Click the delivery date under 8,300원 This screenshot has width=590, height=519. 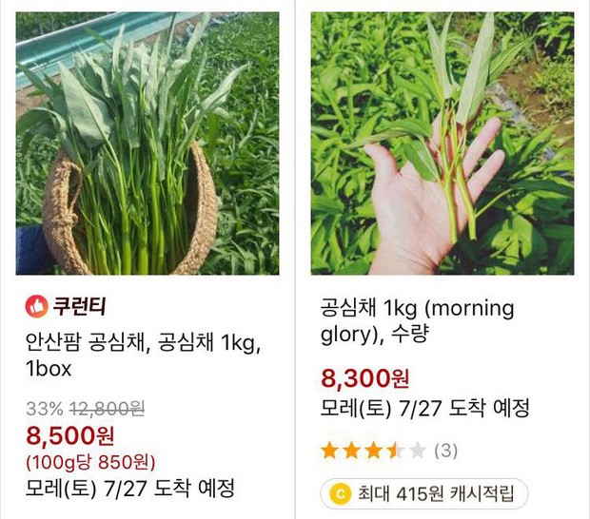(425, 409)
